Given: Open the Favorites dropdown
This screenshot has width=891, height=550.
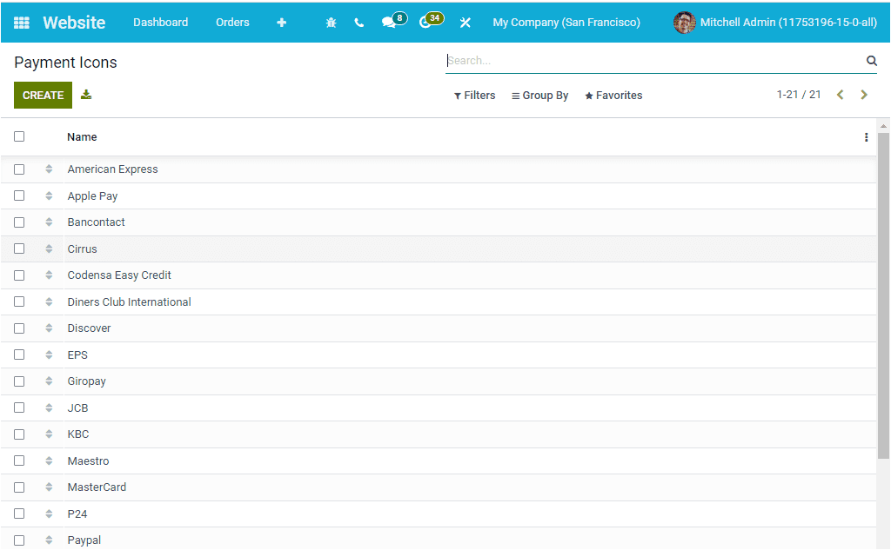Looking at the screenshot, I should click(613, 95).
